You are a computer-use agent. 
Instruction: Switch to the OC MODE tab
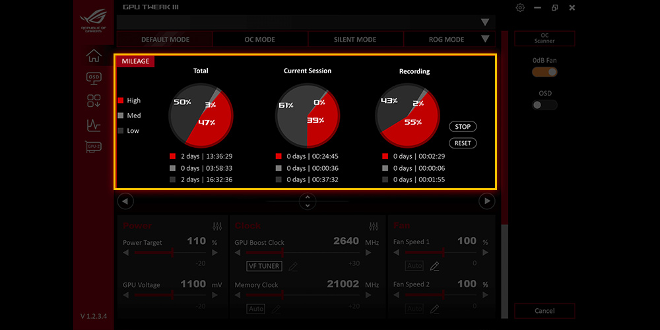pos(259,40)
